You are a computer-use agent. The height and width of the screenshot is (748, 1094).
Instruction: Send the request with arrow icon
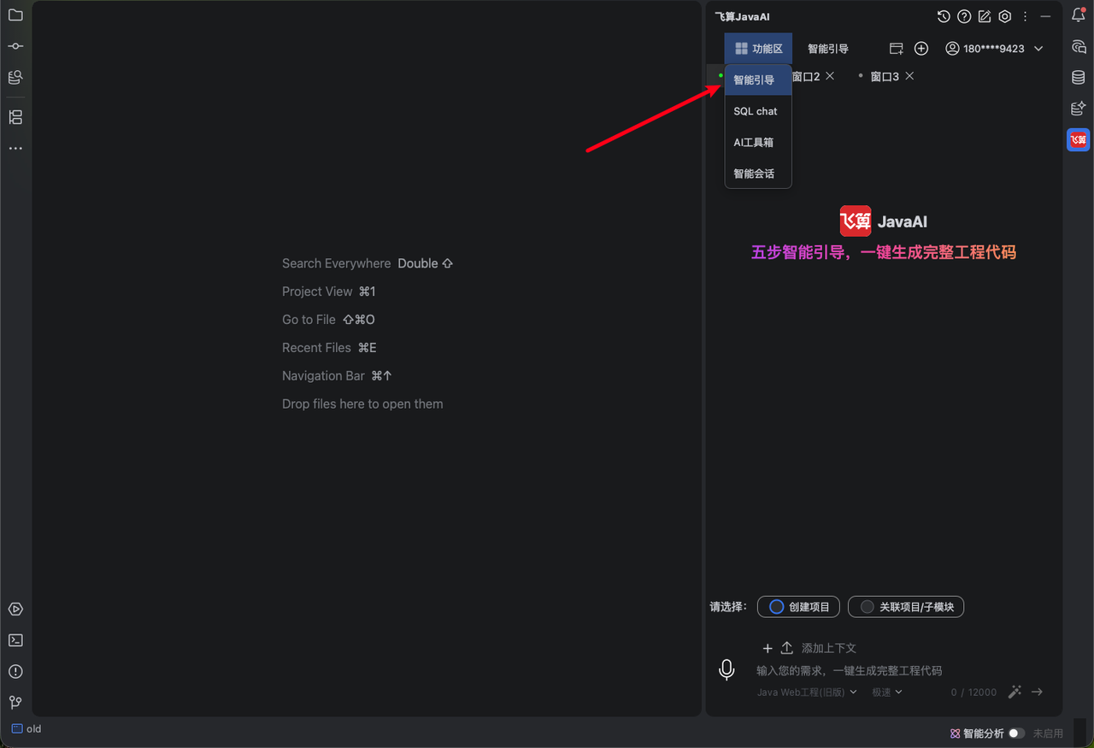1037,692
